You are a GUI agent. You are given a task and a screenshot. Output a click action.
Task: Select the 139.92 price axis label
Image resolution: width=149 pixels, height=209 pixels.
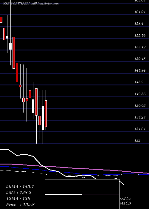click(140, 106)
